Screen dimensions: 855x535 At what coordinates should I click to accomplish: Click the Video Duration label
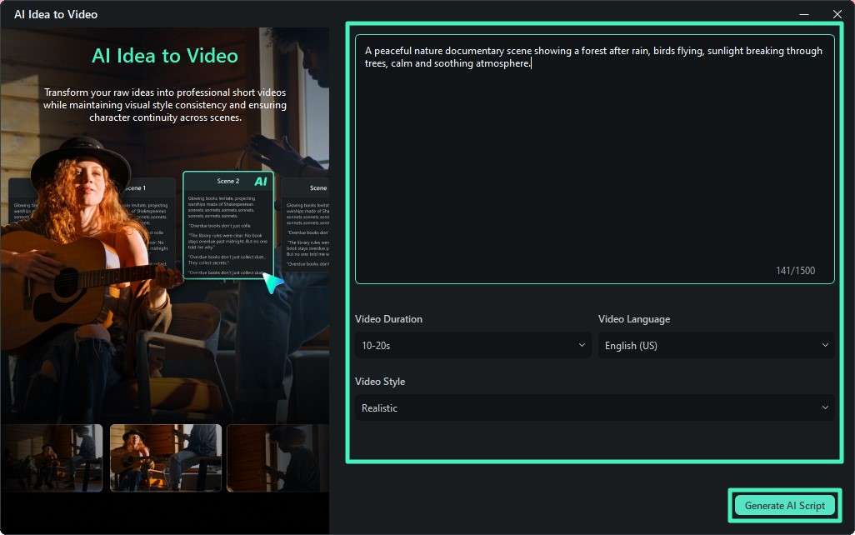(x=389, y=319)
